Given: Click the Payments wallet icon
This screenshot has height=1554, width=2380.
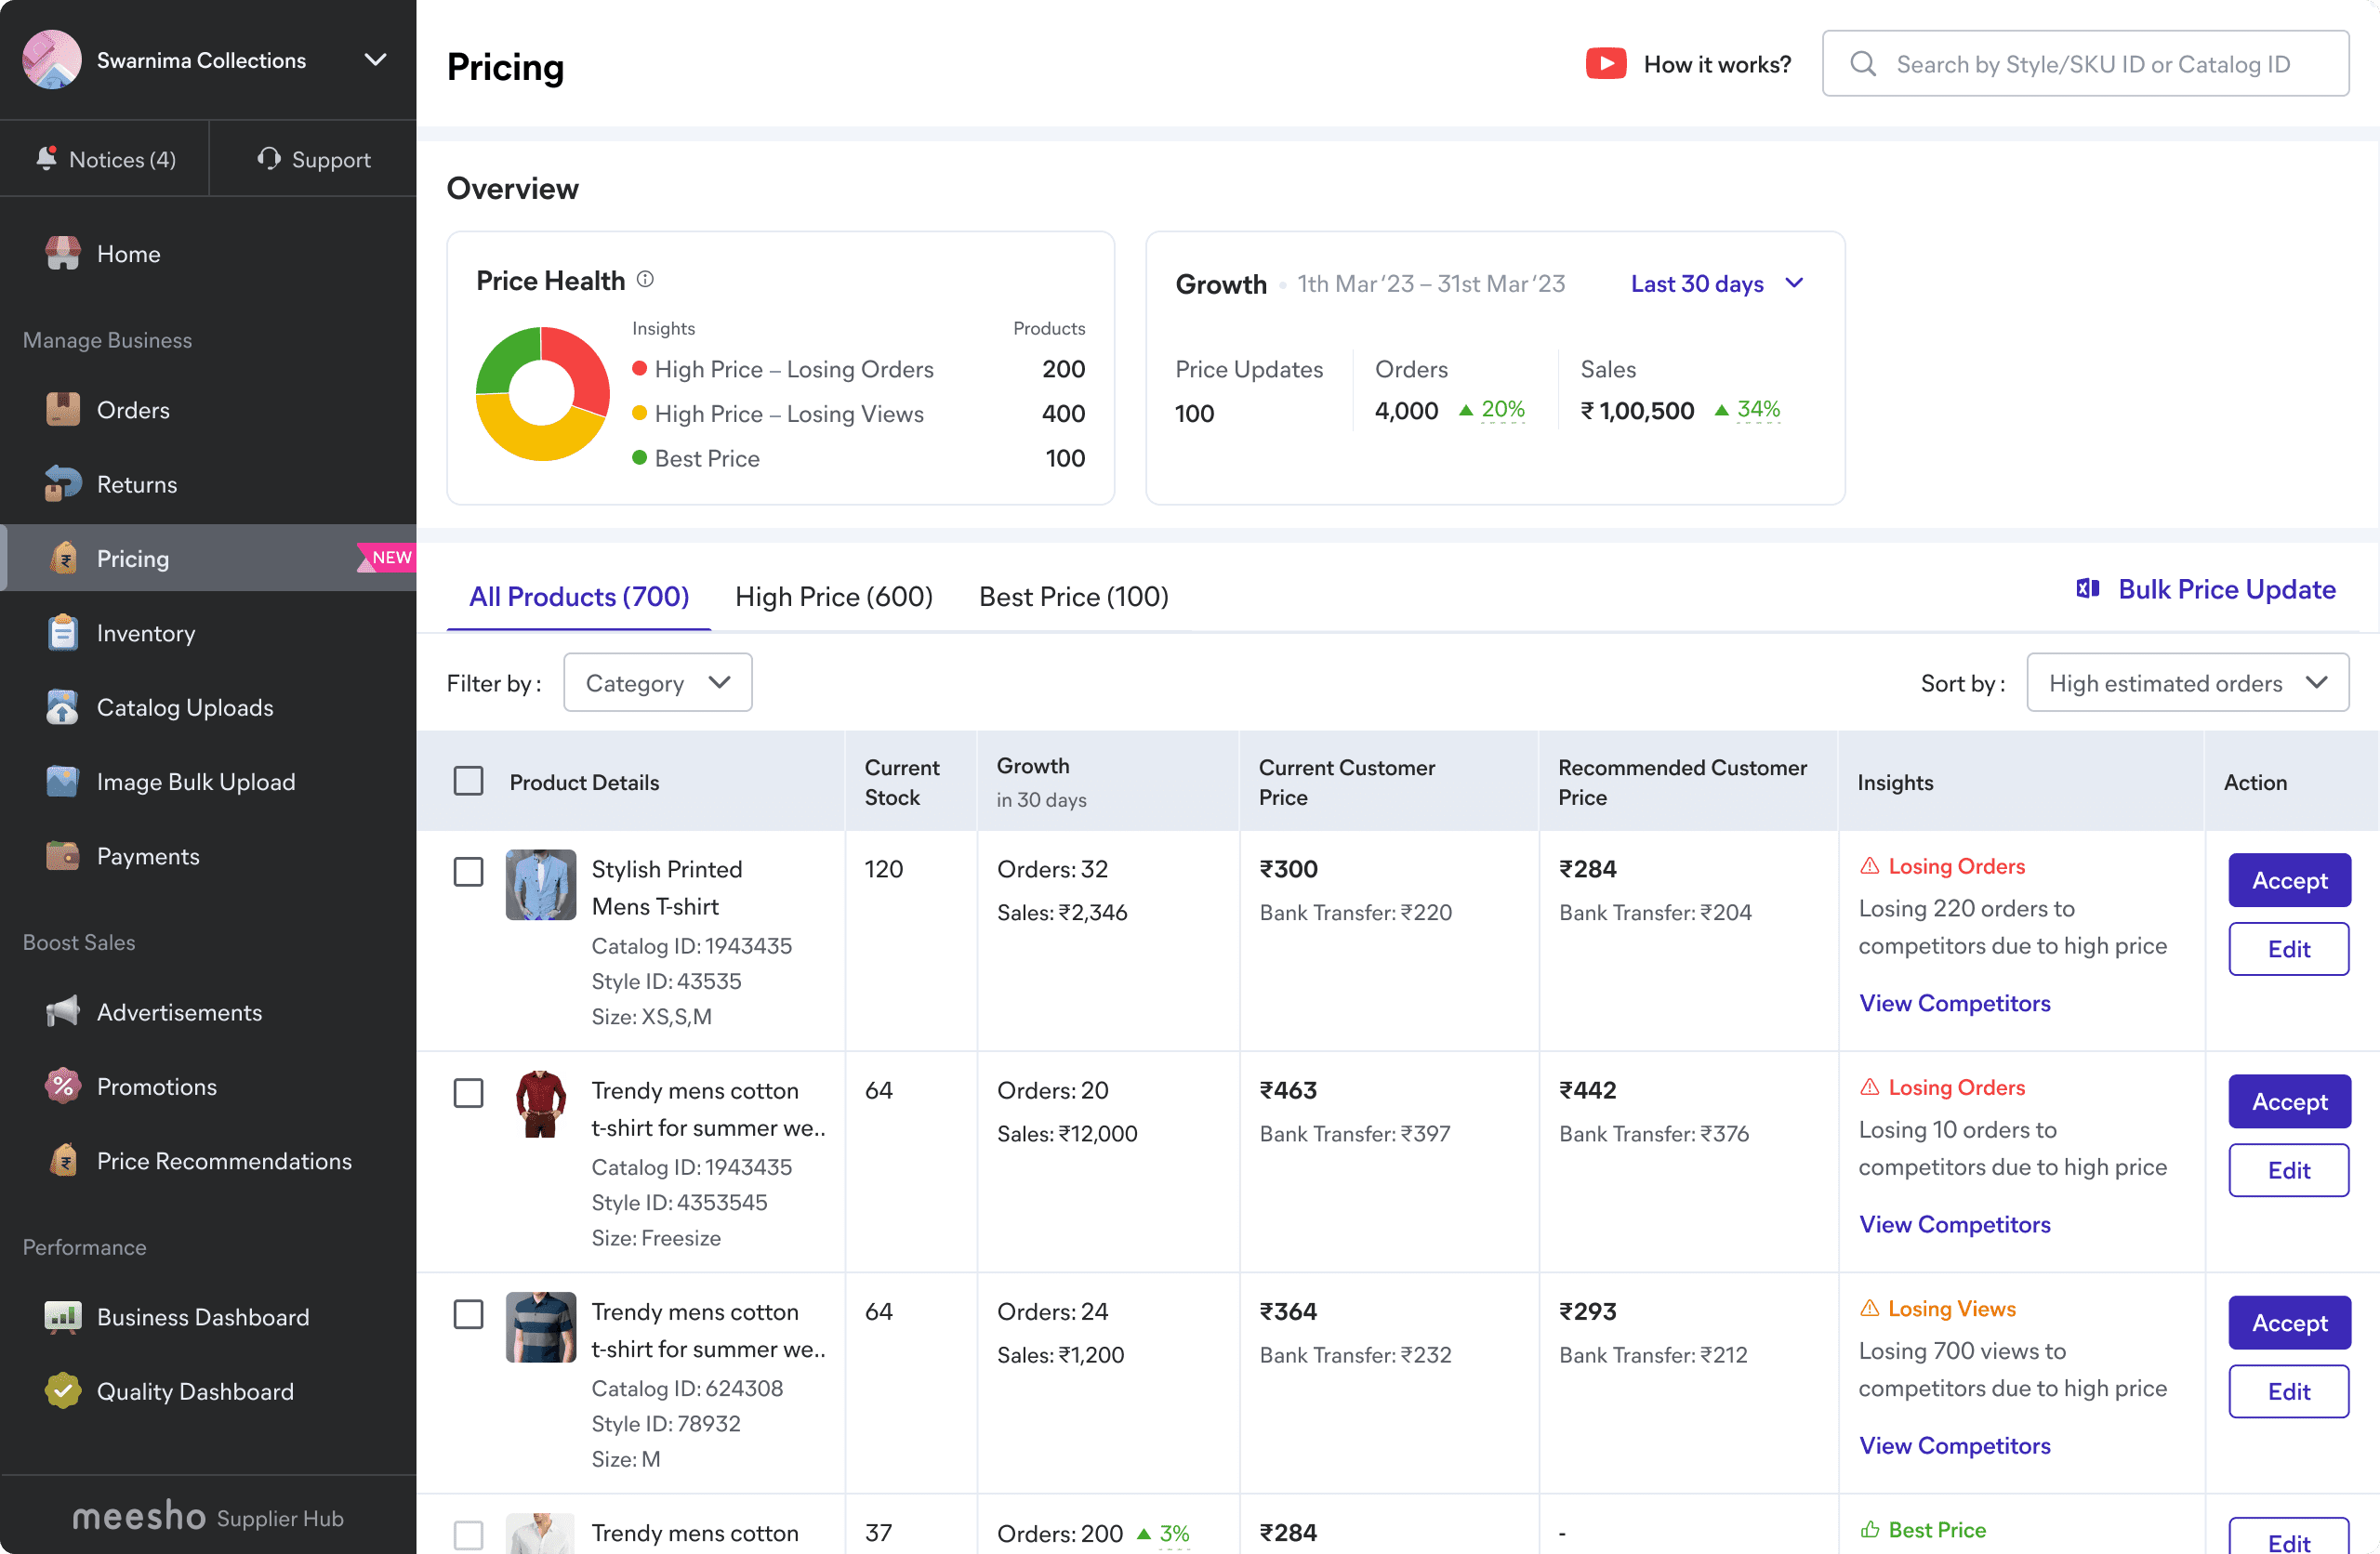Looking at the screenshot, I should [63, 856].
